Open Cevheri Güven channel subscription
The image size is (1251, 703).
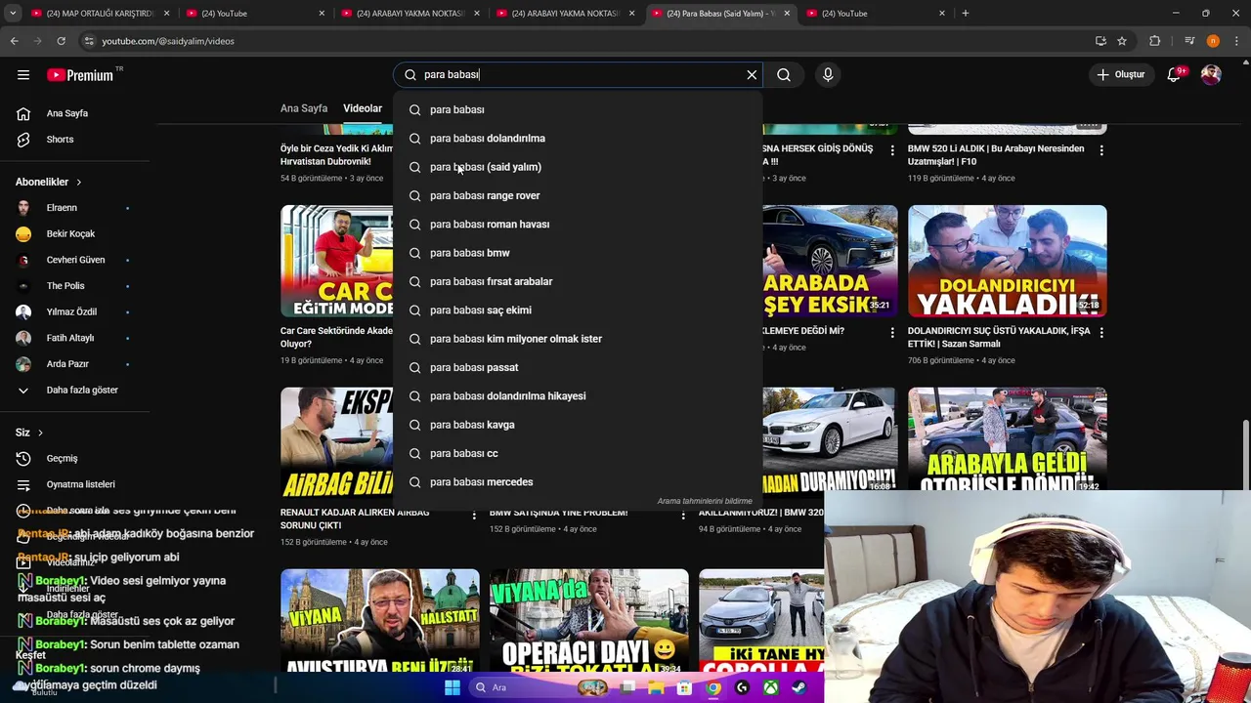74,260
